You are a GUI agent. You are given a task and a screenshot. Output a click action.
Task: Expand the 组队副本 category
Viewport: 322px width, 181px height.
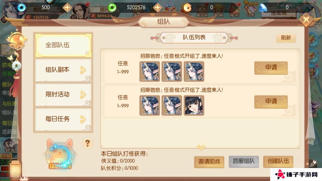[63, 70]
